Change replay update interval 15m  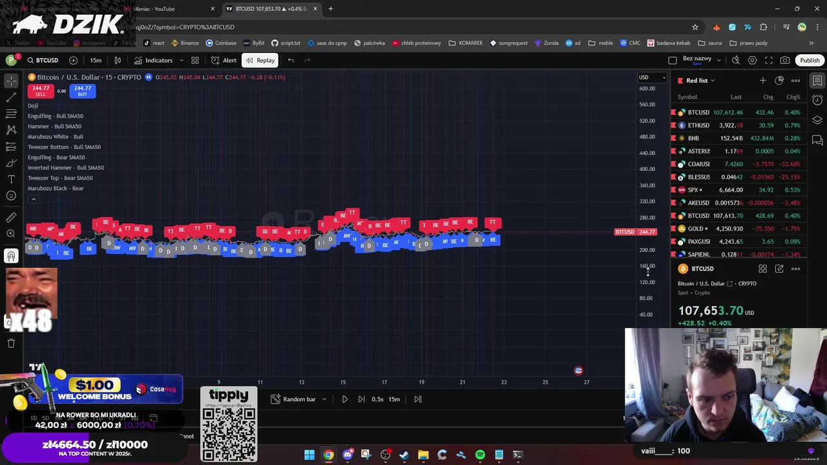[394, 399]
